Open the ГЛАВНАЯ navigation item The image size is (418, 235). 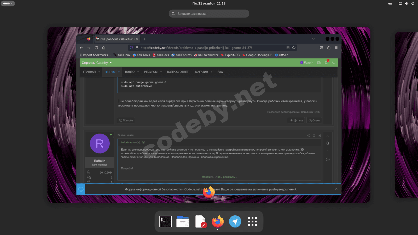point(89,72)
